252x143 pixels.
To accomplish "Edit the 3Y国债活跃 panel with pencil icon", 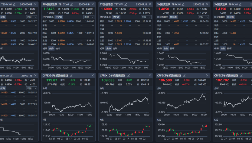I will point(240,4).
